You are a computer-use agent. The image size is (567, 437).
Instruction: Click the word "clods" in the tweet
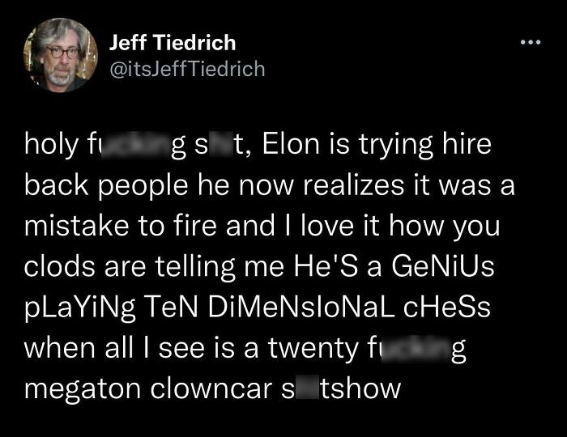point(53,268)
